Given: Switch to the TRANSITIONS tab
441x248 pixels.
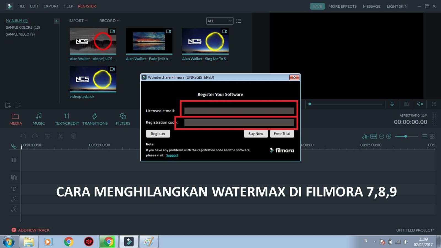Looking at the screenshot, I should pos(95,119).
